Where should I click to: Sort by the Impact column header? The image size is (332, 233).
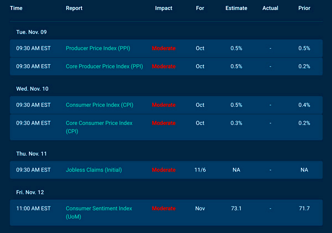(x=163, y=8)
